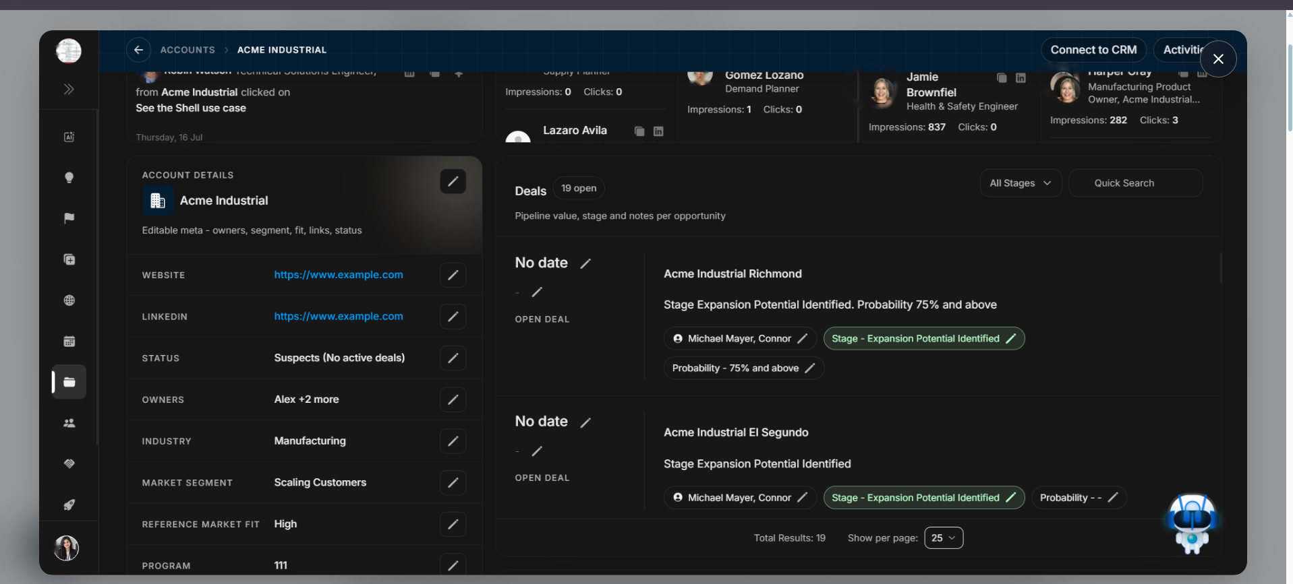Focus the Quick Search field
Screen dimensions: 1293x584
(x=1136, y=183)
